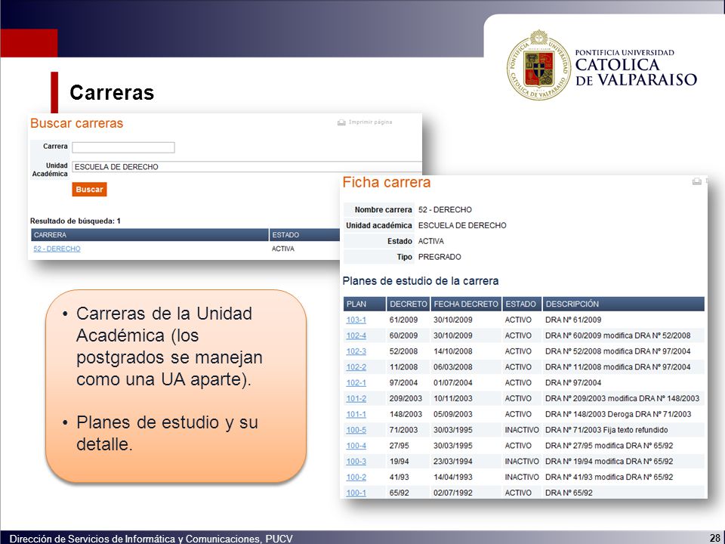Click the Unidad académica value ESCUELA DE DERECHO
Screen dimensions: 725x544
click(x=462, y=225)
